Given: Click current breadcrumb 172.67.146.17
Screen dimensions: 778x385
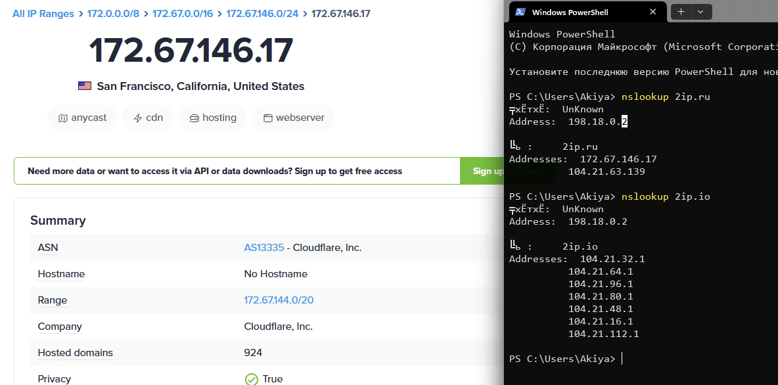Looking at the screenshot, I should (341, 13).
